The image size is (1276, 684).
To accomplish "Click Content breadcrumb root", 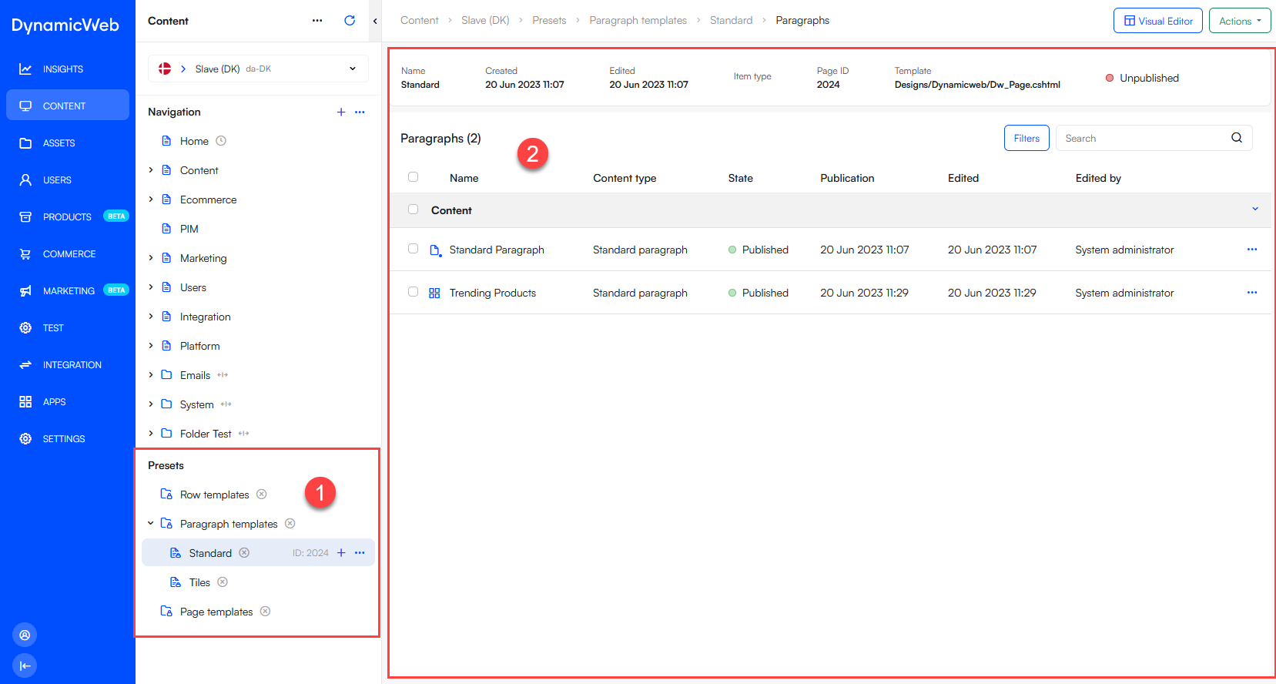I will pyautogui.click(x=420, y=21).
